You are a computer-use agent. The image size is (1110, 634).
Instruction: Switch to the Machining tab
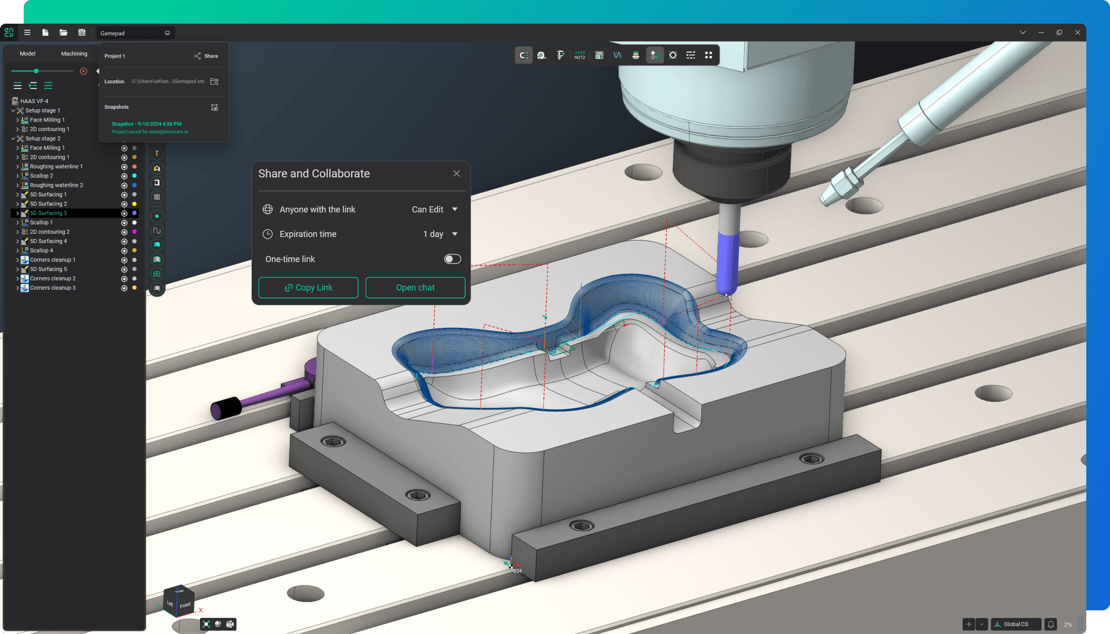74,54
